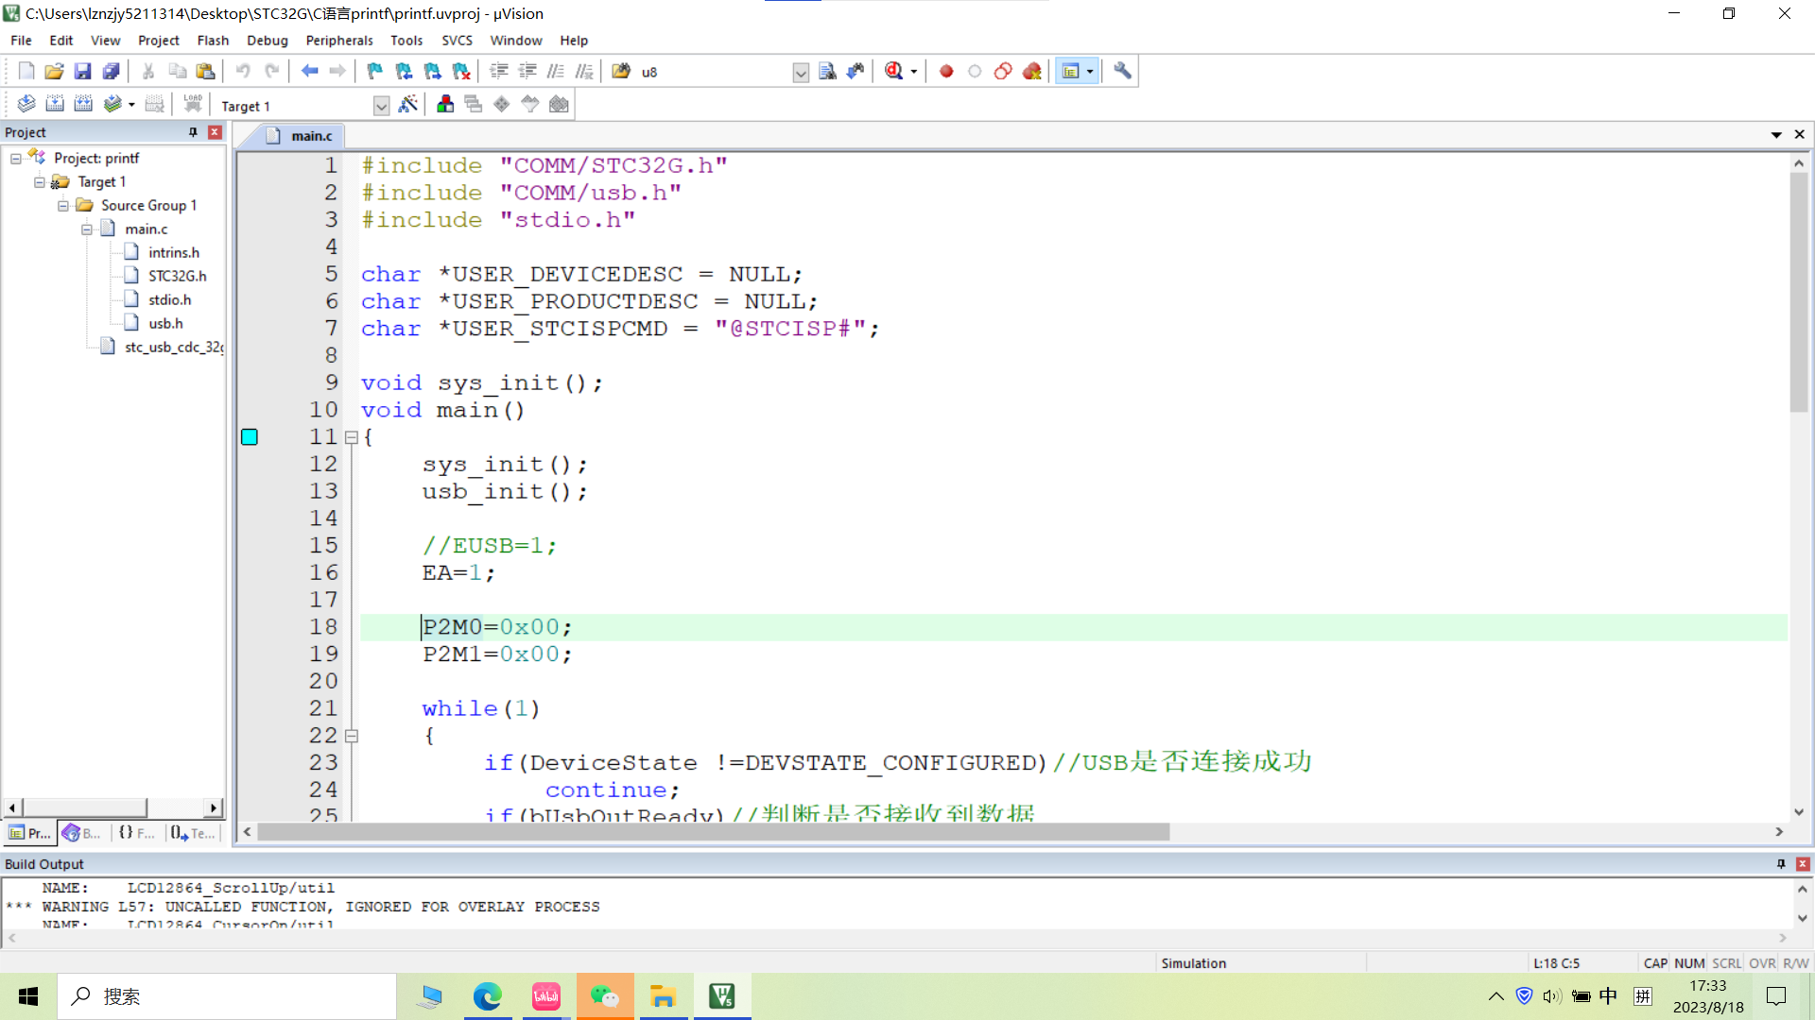Save the current file

coord(83,71)
